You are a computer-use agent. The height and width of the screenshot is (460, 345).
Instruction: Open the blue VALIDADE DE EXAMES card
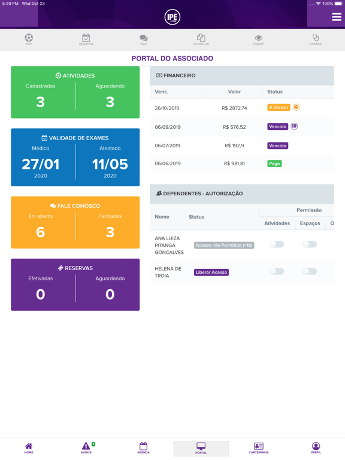(x=75, y=158)
